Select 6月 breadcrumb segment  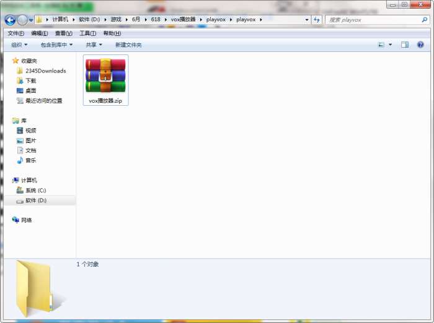136,19
